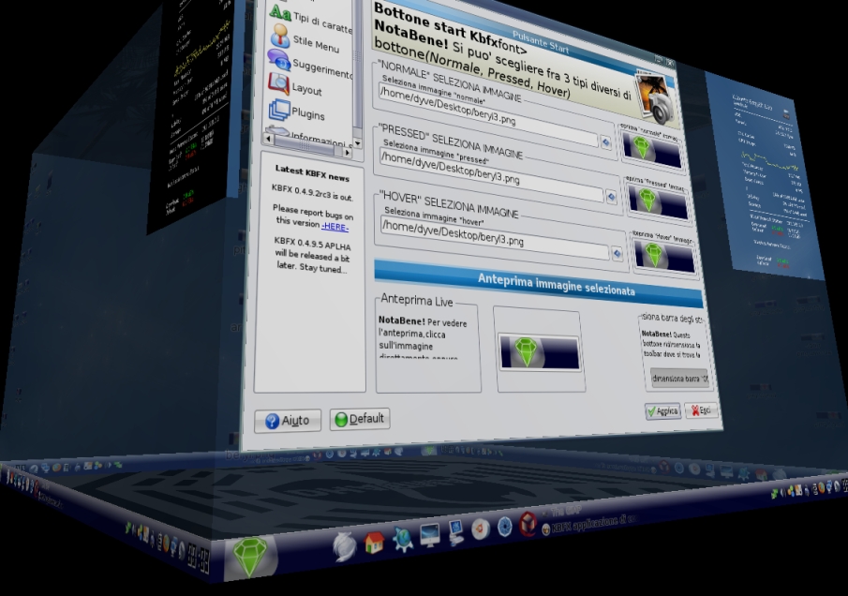
Task: Click the Aiuto help button
Action: [x=288, y=420]
